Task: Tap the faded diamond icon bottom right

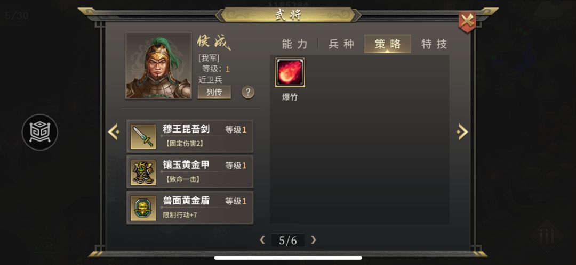Action: pyautogui.click(x=547, y=236)
